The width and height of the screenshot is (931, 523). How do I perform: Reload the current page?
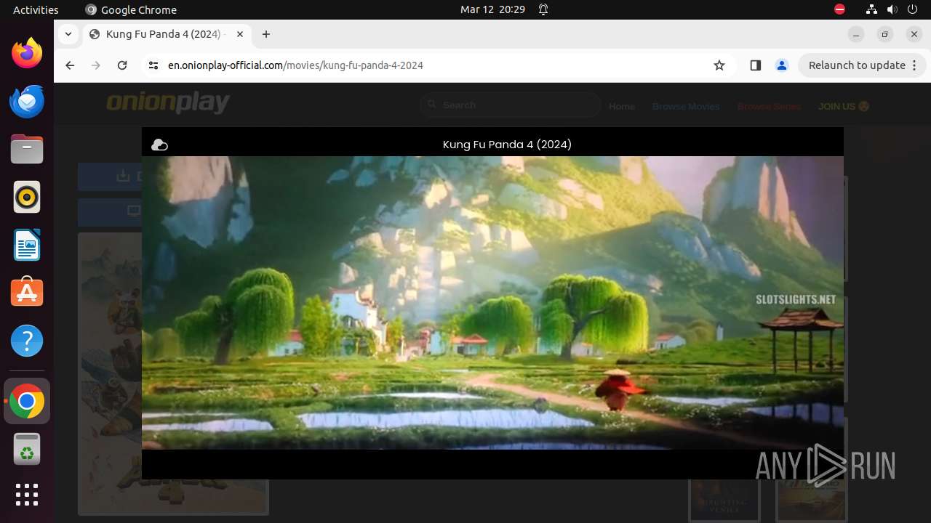(x=122, y=65)
